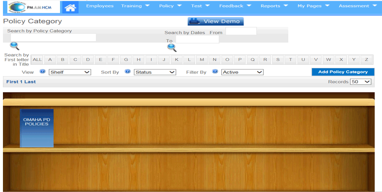Open the Employees menu

click(x=100, y=6)
